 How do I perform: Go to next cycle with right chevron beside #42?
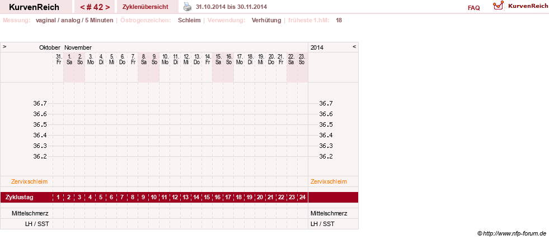(107, 7)
